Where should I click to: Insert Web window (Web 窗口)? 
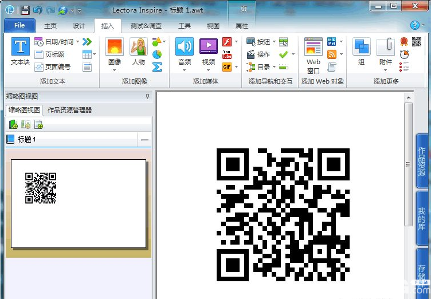(x=314, y=56)
